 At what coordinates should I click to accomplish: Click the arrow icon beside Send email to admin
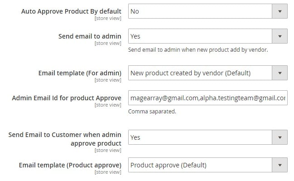[280, 36]
